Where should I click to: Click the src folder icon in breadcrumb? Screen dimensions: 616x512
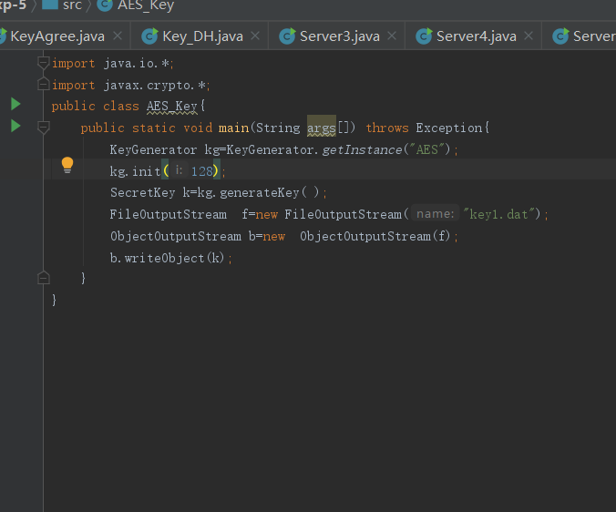pyautogui.click(x=50, y=5)
